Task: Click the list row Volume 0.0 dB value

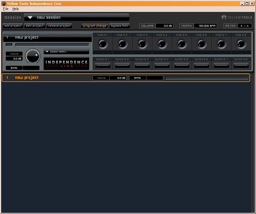Action: [x=118, y=78]
